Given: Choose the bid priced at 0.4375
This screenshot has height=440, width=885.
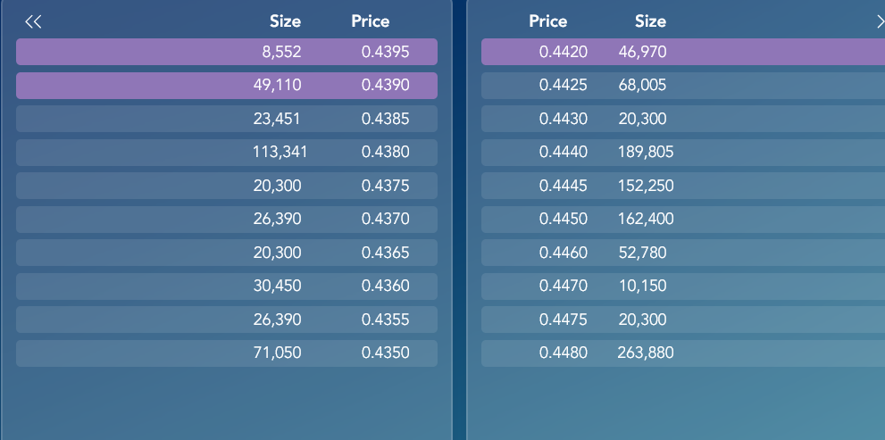Looking at the screenshot, I should (x=227, y=186).
